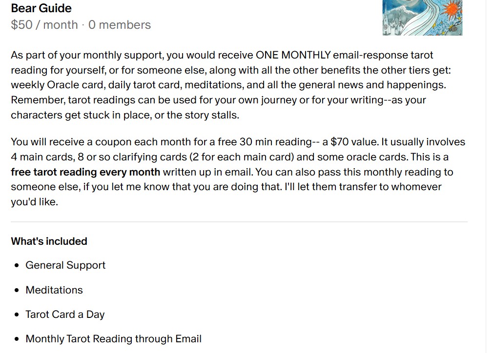
Task: Select the Meditations benefit
Action: (x=54, y=290)
